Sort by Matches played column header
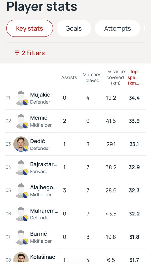151x264 pixels. (92, 78)
